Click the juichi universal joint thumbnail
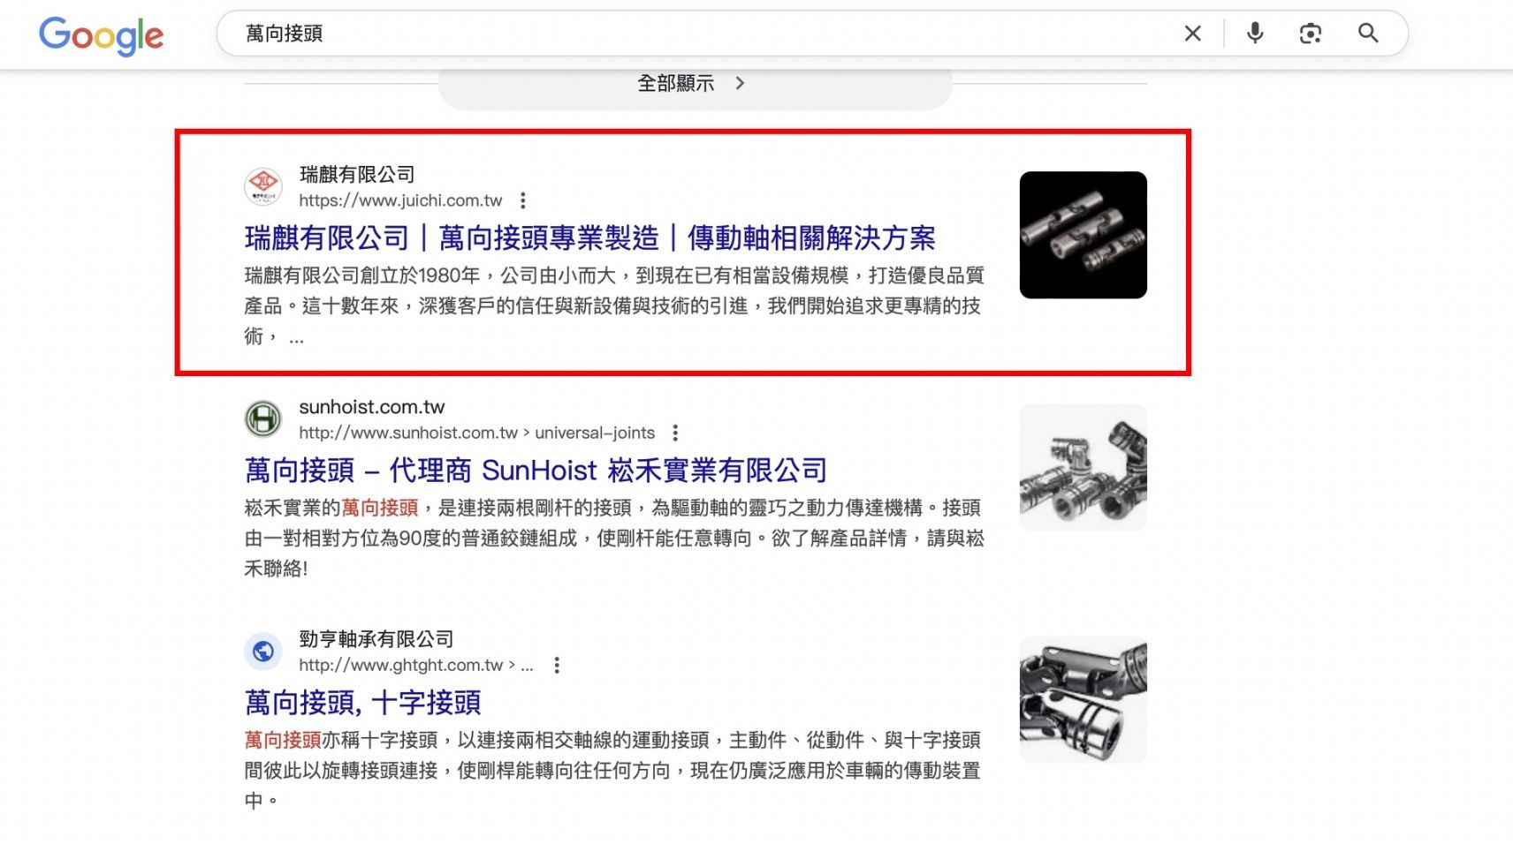 pyautogui.click(x=1083, y=235)
